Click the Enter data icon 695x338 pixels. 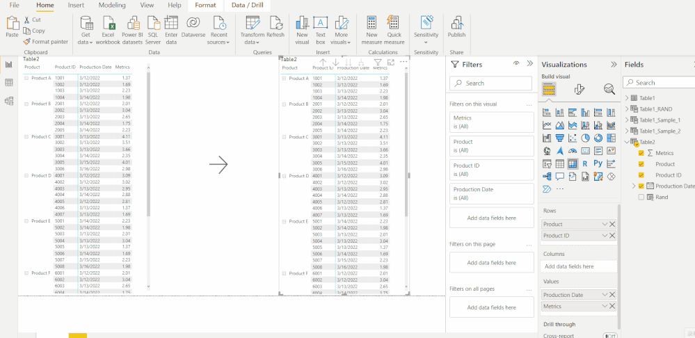[x=171, y=23]
